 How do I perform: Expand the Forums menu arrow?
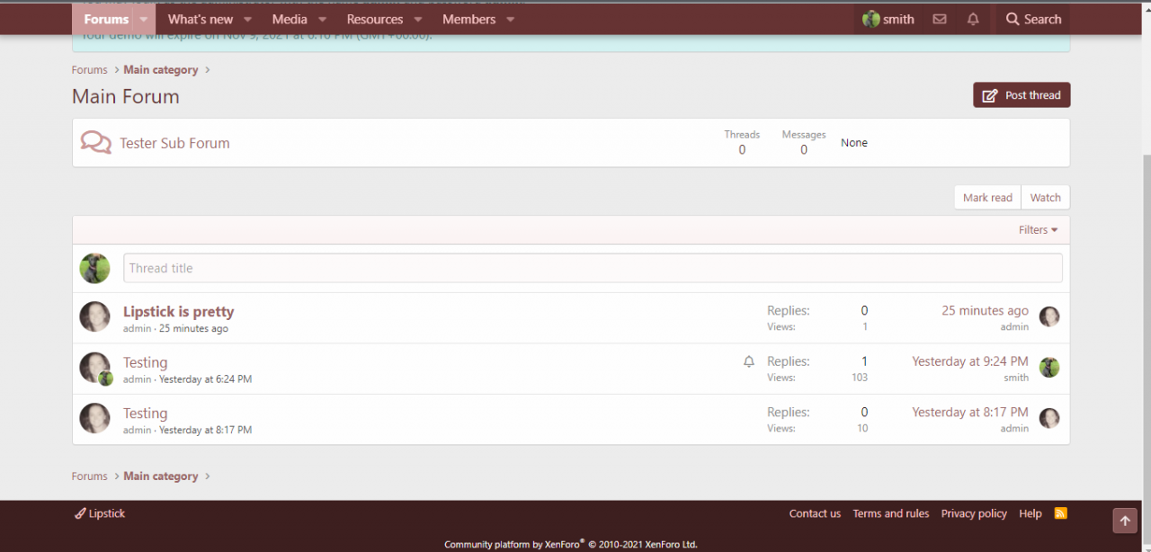pos(143,19)
